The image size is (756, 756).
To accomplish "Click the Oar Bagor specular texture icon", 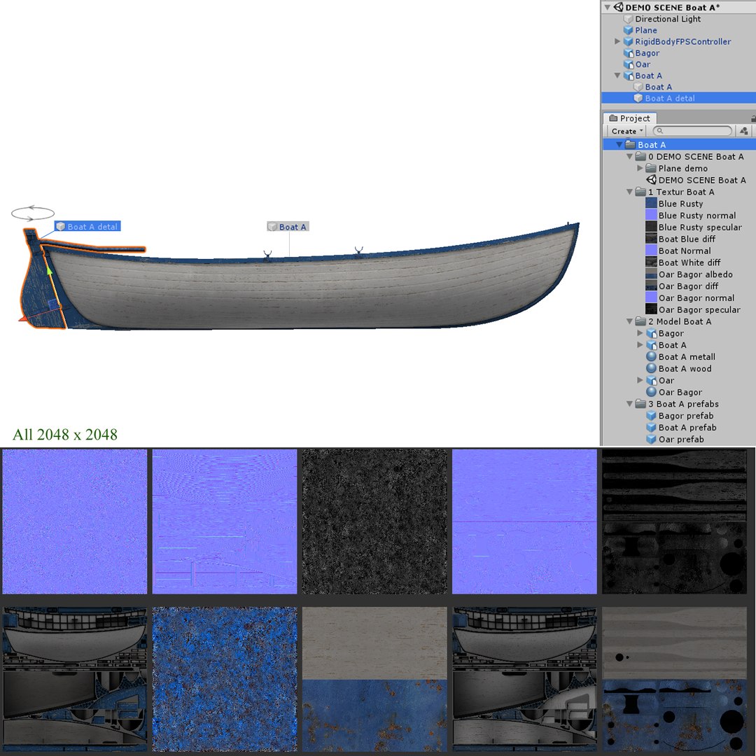I will point(651,309).
